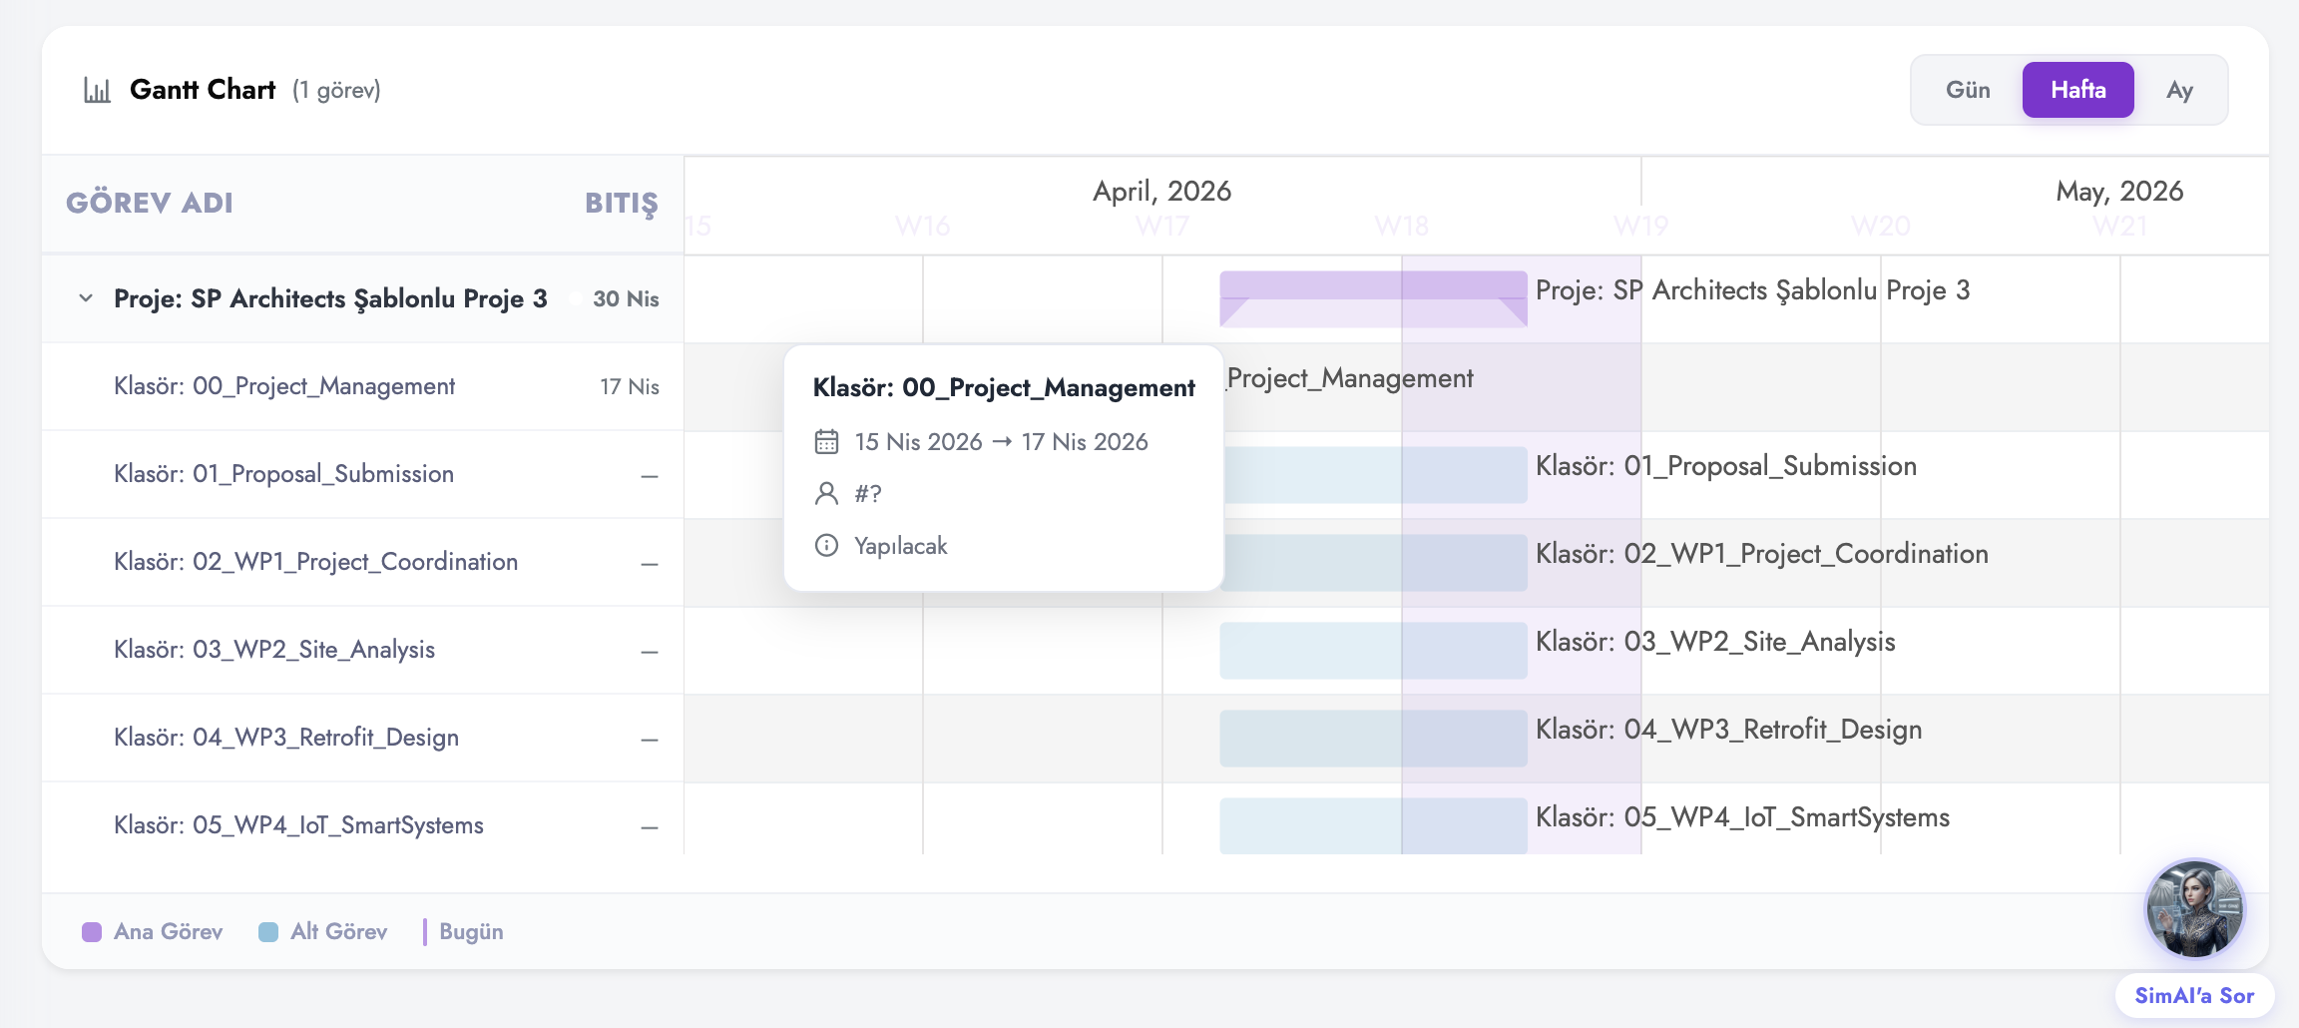2299x1028 pixels.
Task: Click the BITIŞ column header
Action: click(x=622, y=204)
